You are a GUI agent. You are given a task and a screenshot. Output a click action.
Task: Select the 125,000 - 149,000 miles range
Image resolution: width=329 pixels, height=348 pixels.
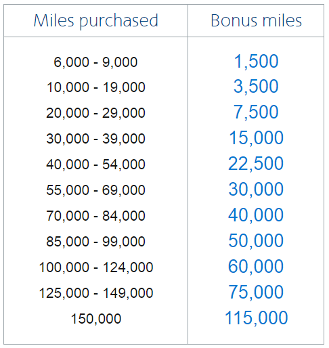(96, 293)
